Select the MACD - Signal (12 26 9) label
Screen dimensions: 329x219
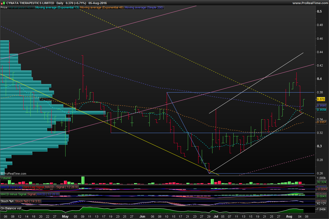[62, 187]
